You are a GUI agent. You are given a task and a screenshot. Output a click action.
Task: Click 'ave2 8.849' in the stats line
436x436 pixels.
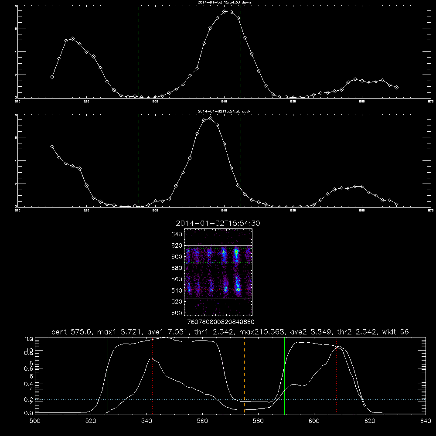pyautogui.click(x=310, y=332)
